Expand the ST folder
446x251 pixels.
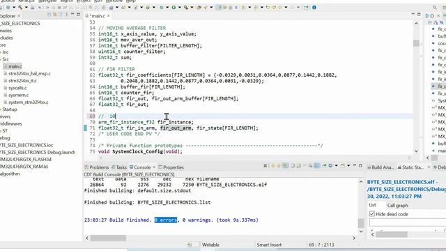click(x=1, y=131)
